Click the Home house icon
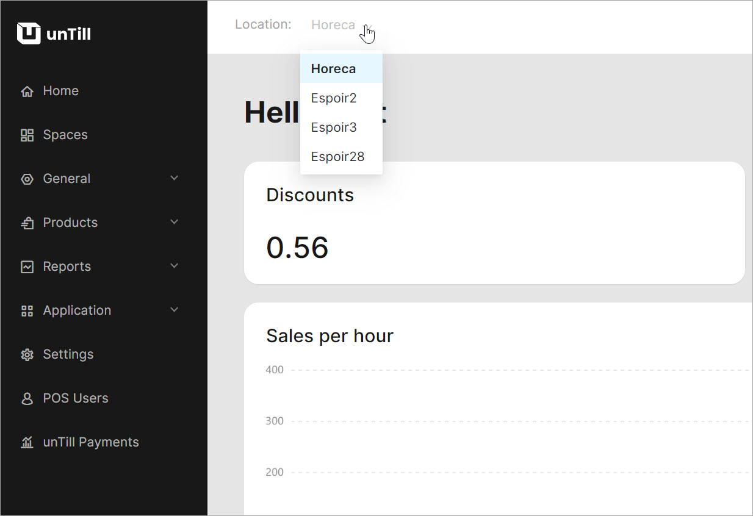The width and height of the screenshot is (753, 516). 27,91
